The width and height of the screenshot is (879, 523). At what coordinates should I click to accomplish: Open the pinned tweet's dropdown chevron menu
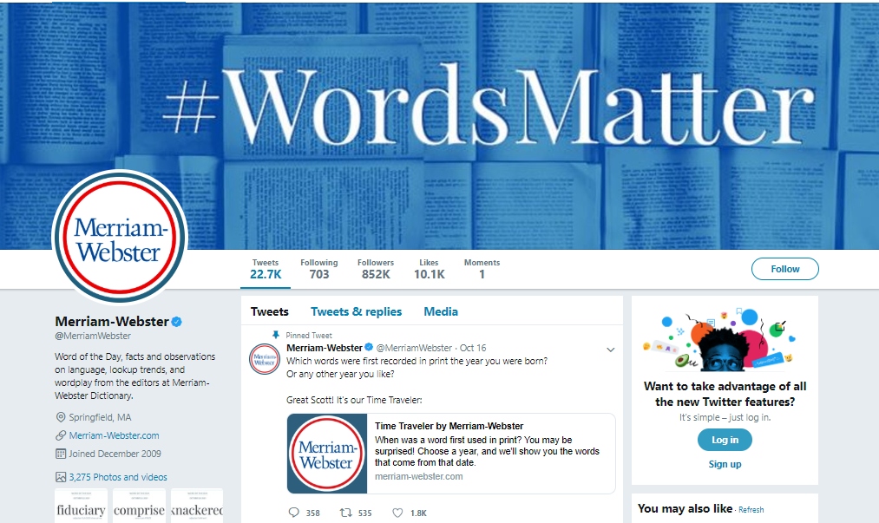(x=611, y=350)
